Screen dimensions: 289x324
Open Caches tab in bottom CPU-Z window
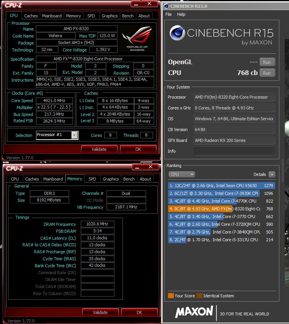tap(32, 179)
